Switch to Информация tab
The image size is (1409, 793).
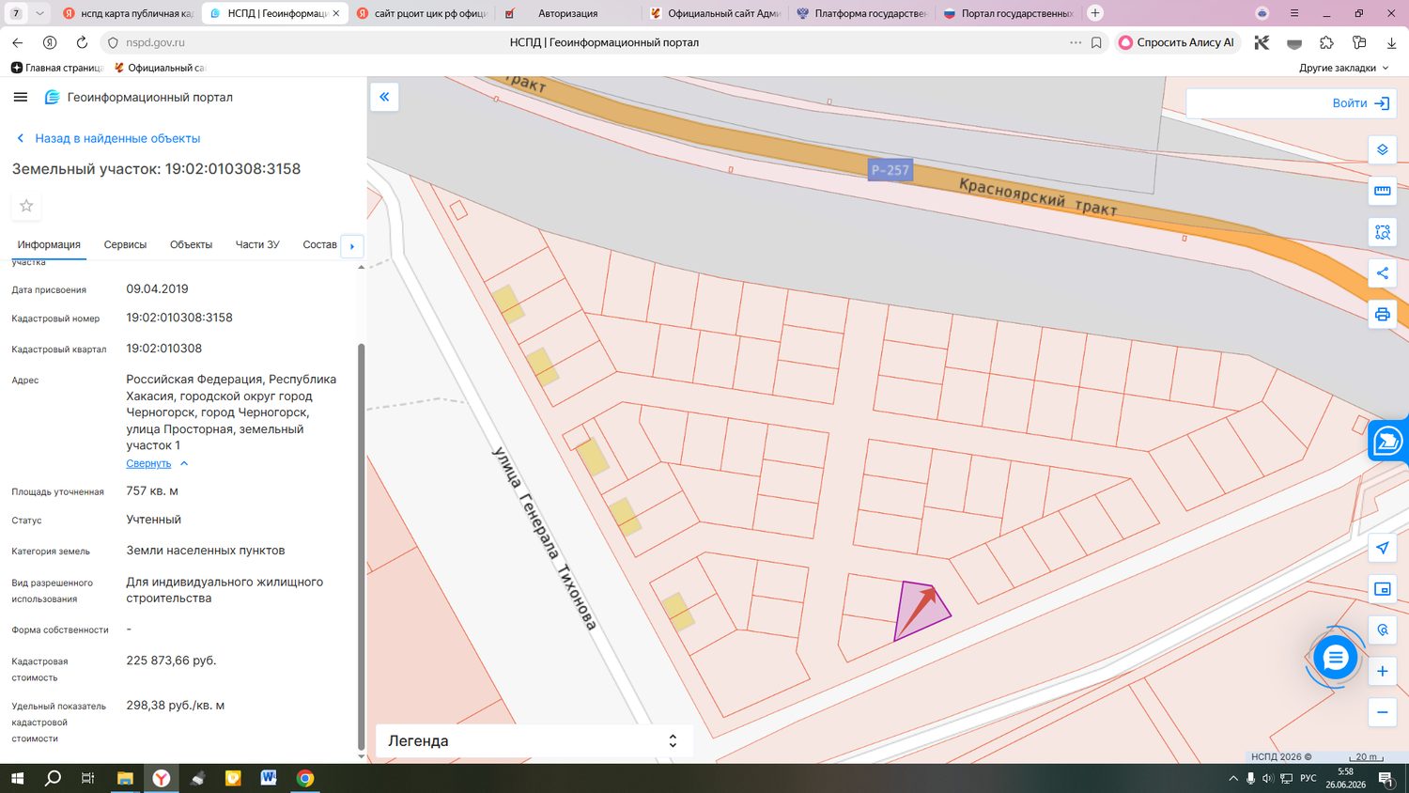[x=49, y=244]
